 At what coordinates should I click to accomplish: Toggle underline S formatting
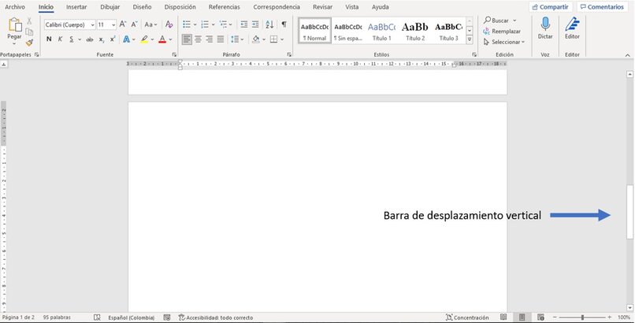coord(71,39)
